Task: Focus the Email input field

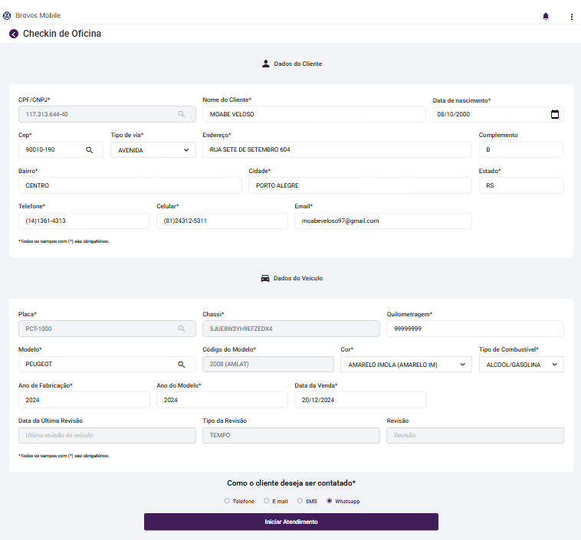Action: pyautogui.click(x=382, y=221)
